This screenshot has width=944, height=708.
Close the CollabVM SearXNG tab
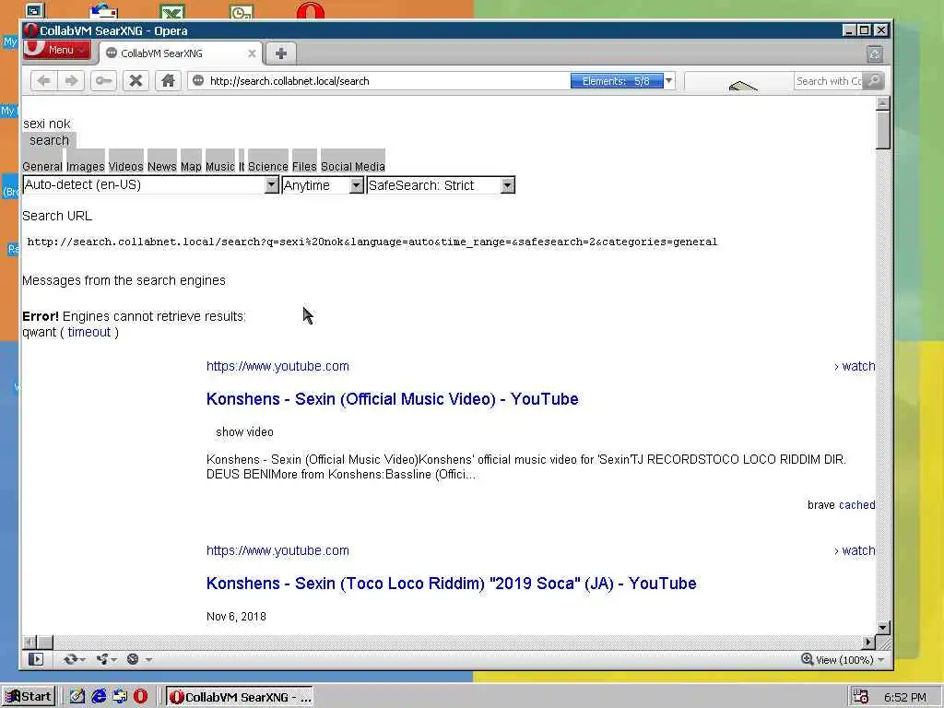tap(252, 53)
